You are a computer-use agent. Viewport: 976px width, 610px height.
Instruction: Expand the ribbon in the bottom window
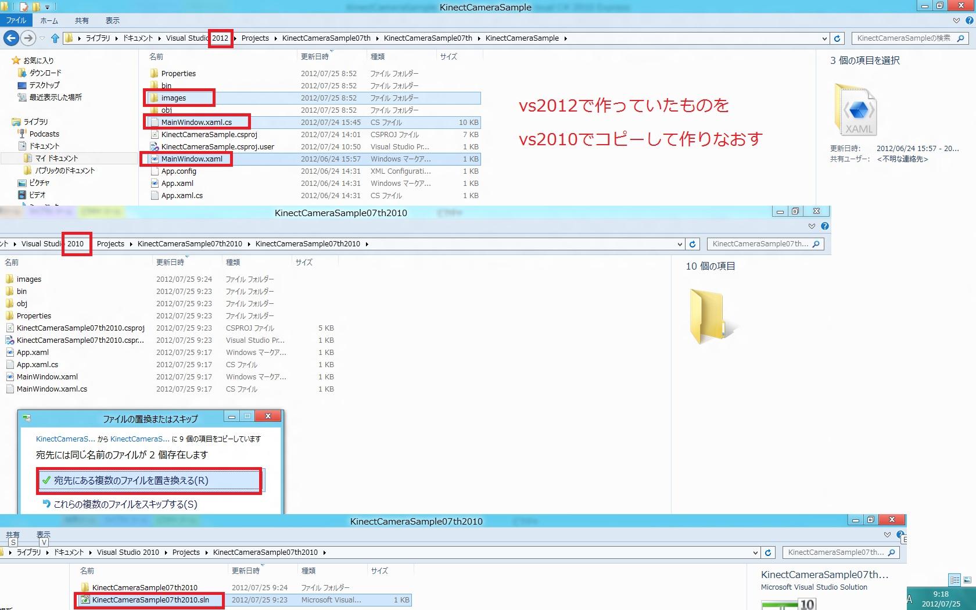(887, 534)
